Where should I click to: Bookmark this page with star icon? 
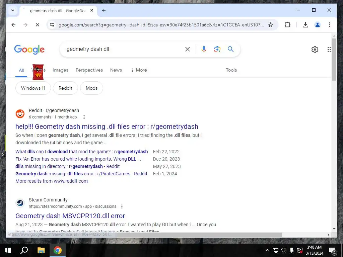[x=271, y=25]
